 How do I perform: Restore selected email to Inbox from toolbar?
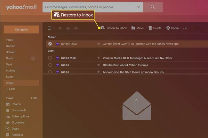tap(114, 28)
